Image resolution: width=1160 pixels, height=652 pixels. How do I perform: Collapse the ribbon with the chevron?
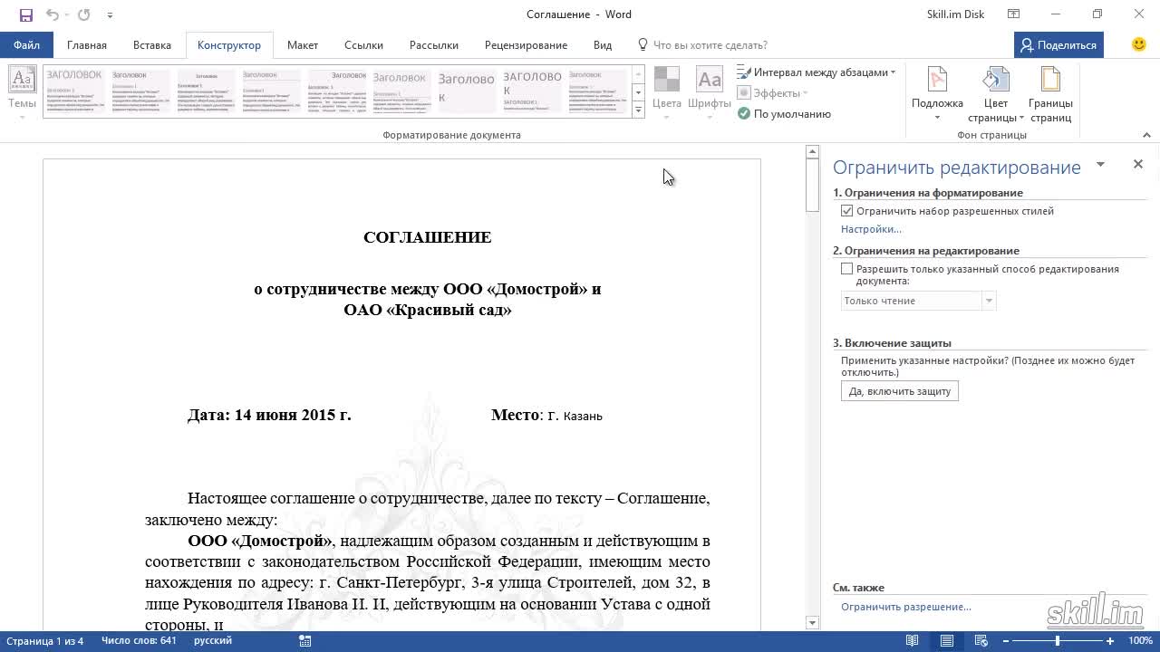tap(1146, 135)
